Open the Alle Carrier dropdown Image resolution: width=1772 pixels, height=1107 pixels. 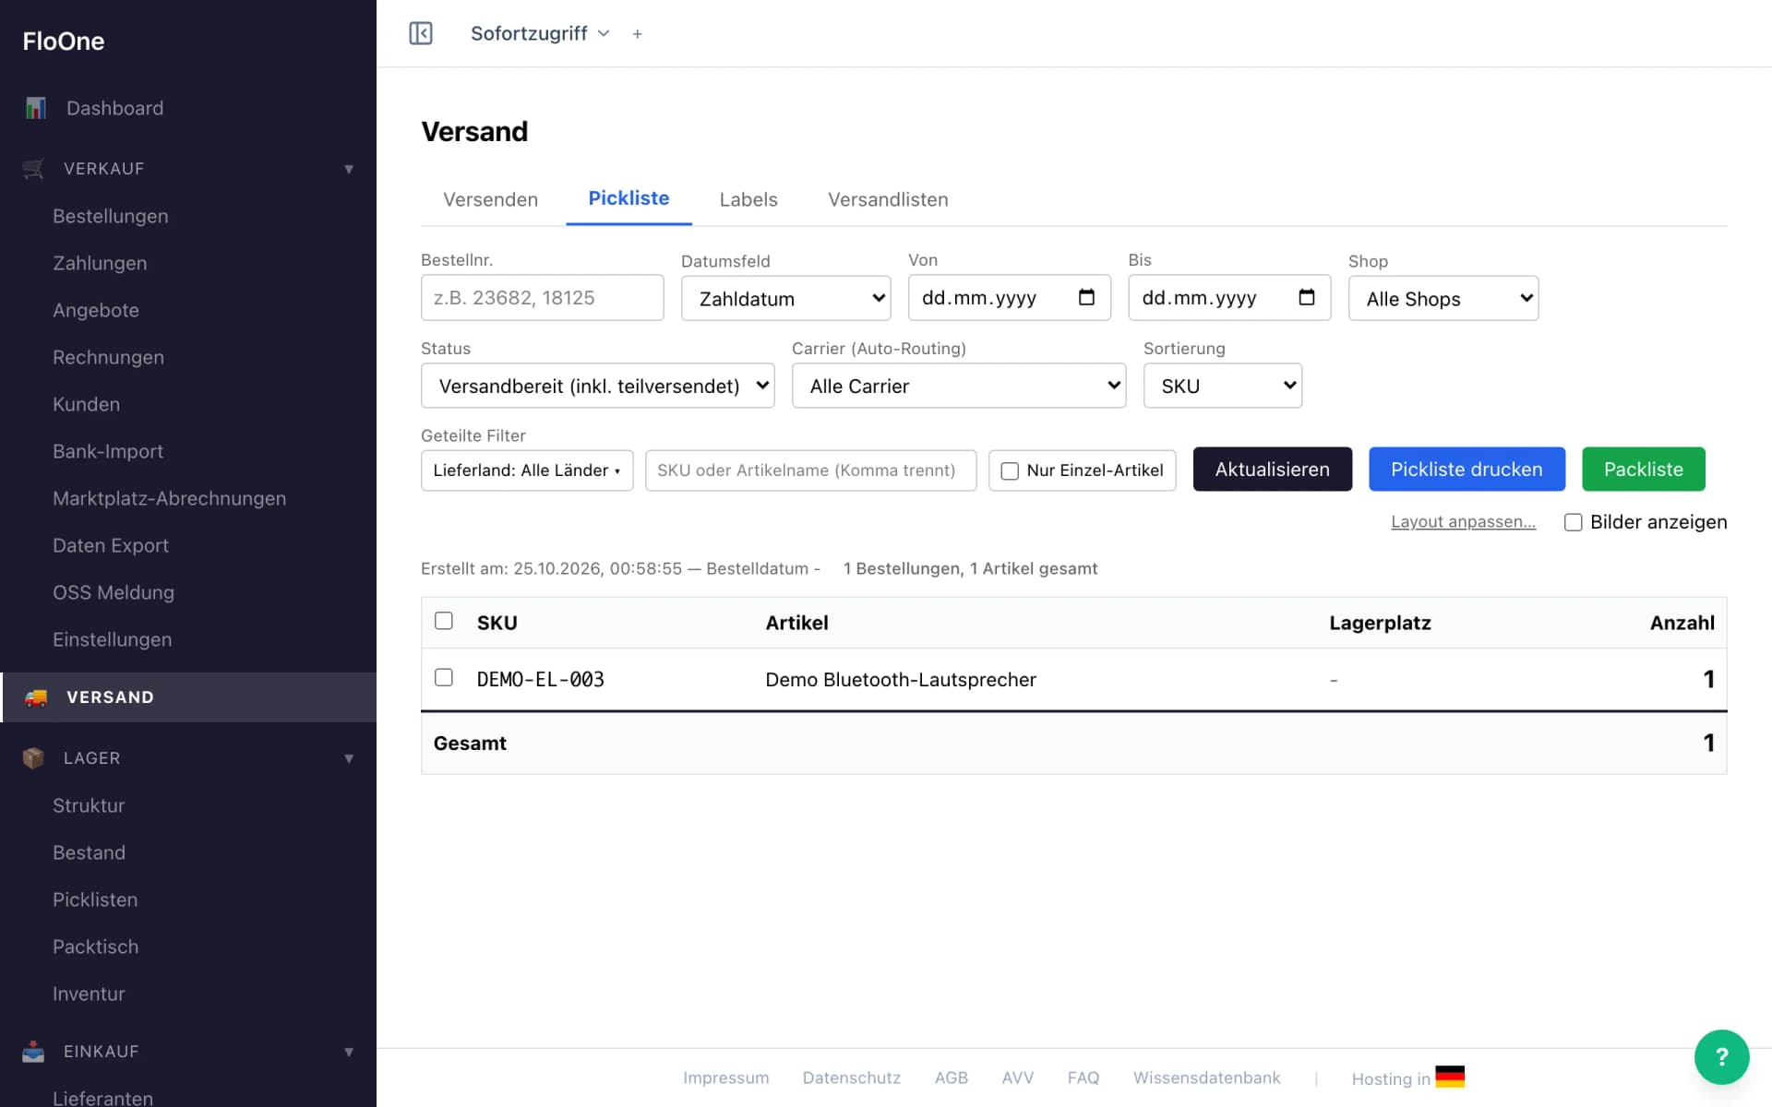click(958, 386)
